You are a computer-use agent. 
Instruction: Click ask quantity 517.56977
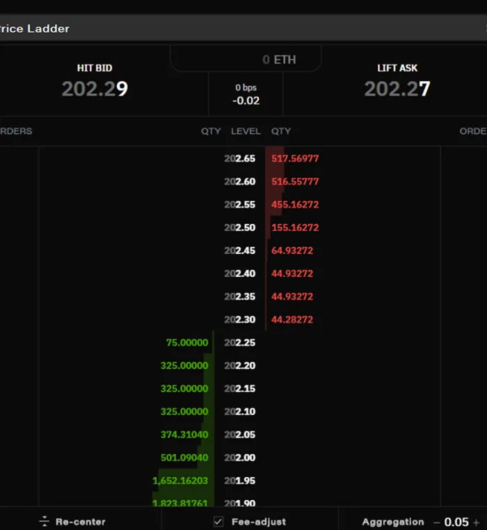[295, 159]
